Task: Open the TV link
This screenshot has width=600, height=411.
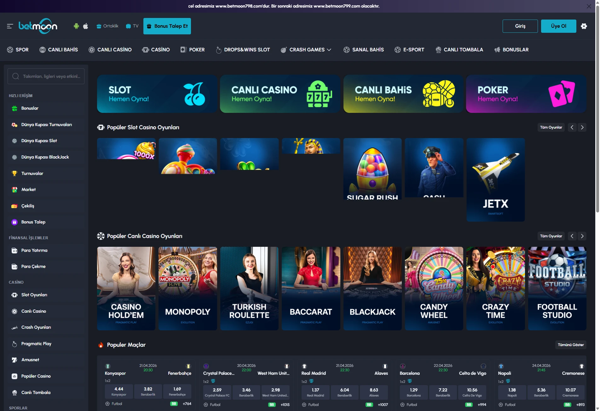Action: [132, 26]
